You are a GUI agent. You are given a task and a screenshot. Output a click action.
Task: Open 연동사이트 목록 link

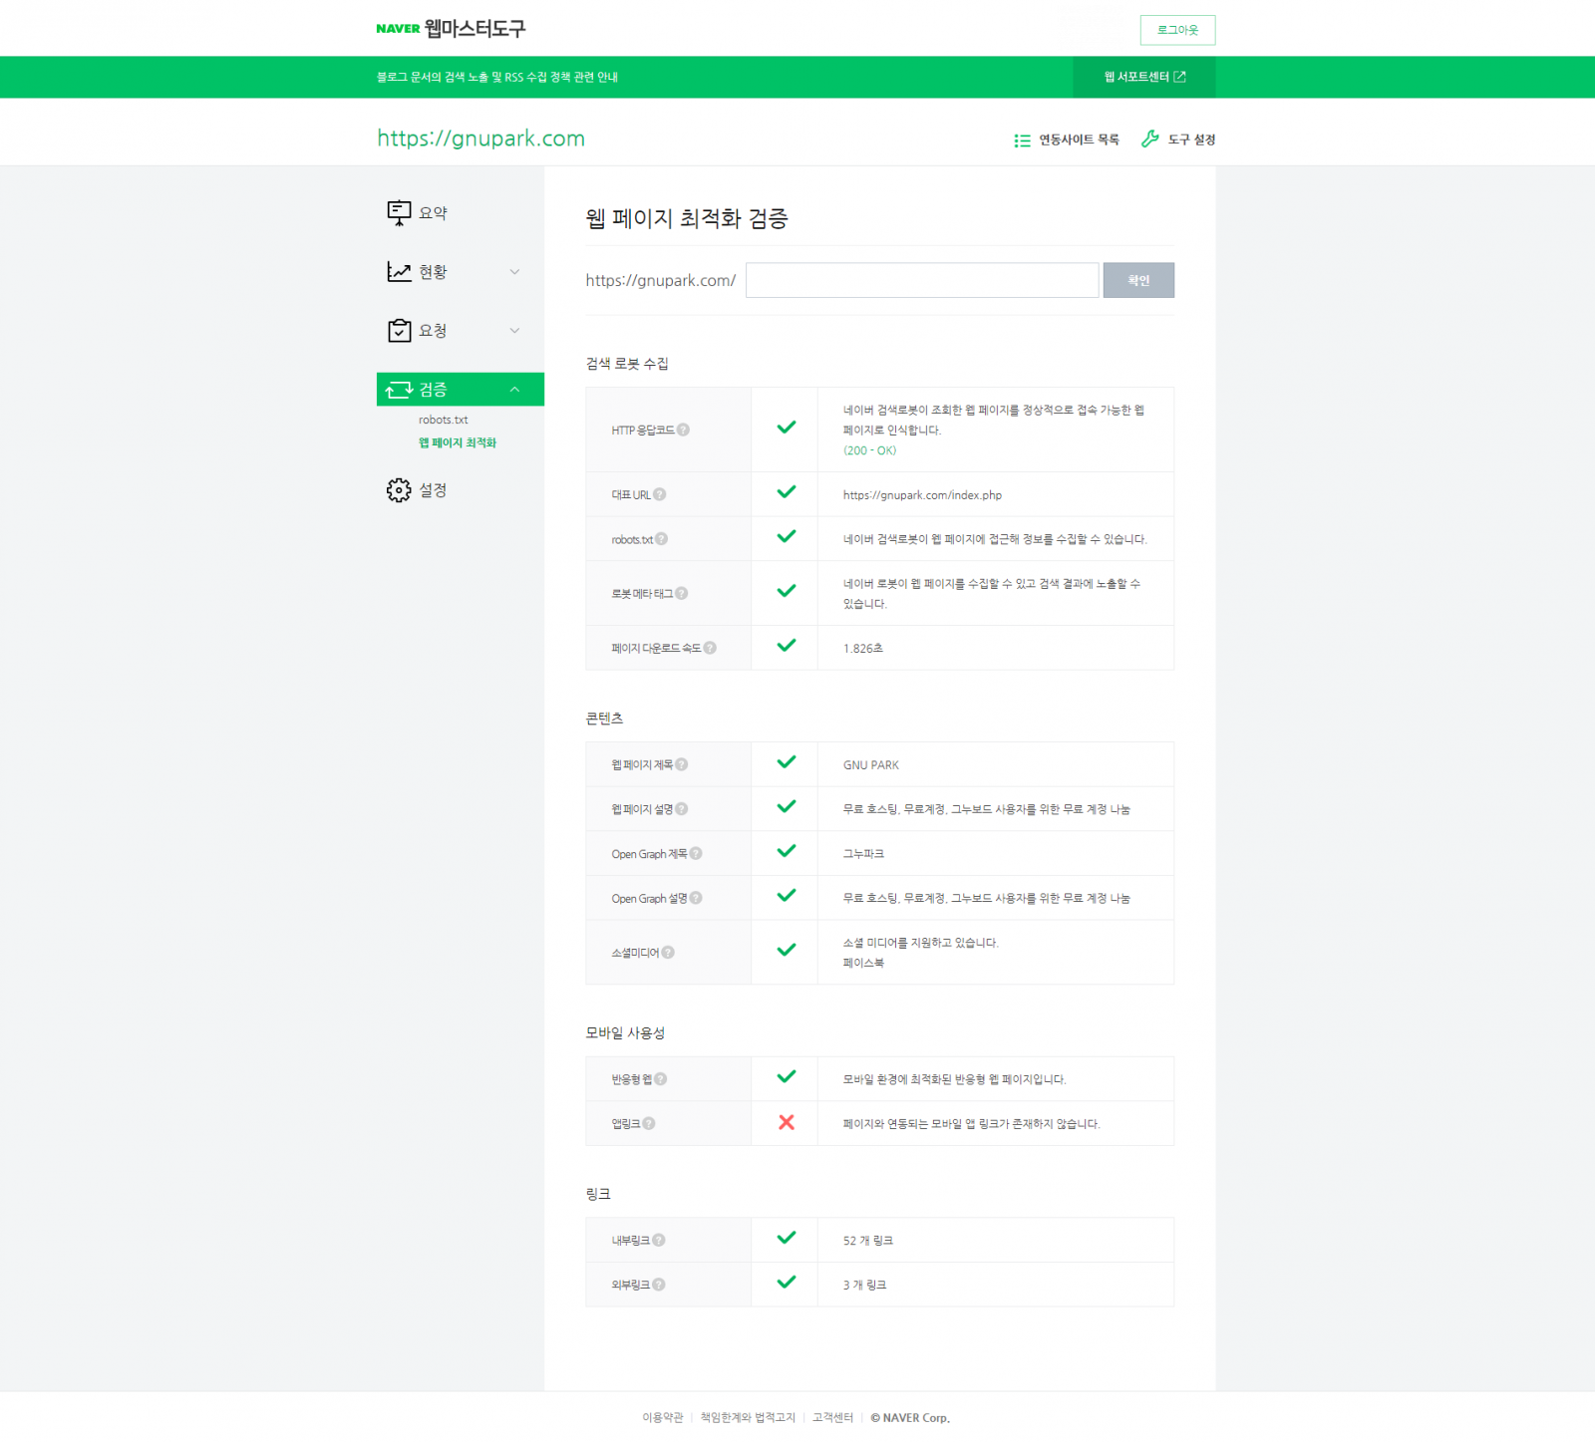click(1067, 141)
